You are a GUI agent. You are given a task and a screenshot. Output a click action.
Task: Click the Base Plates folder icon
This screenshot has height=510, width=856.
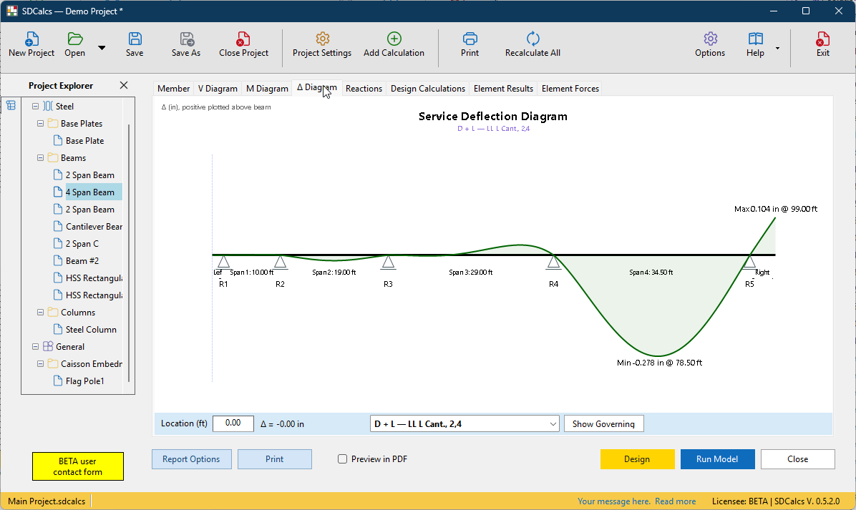[x=52, y=124]
